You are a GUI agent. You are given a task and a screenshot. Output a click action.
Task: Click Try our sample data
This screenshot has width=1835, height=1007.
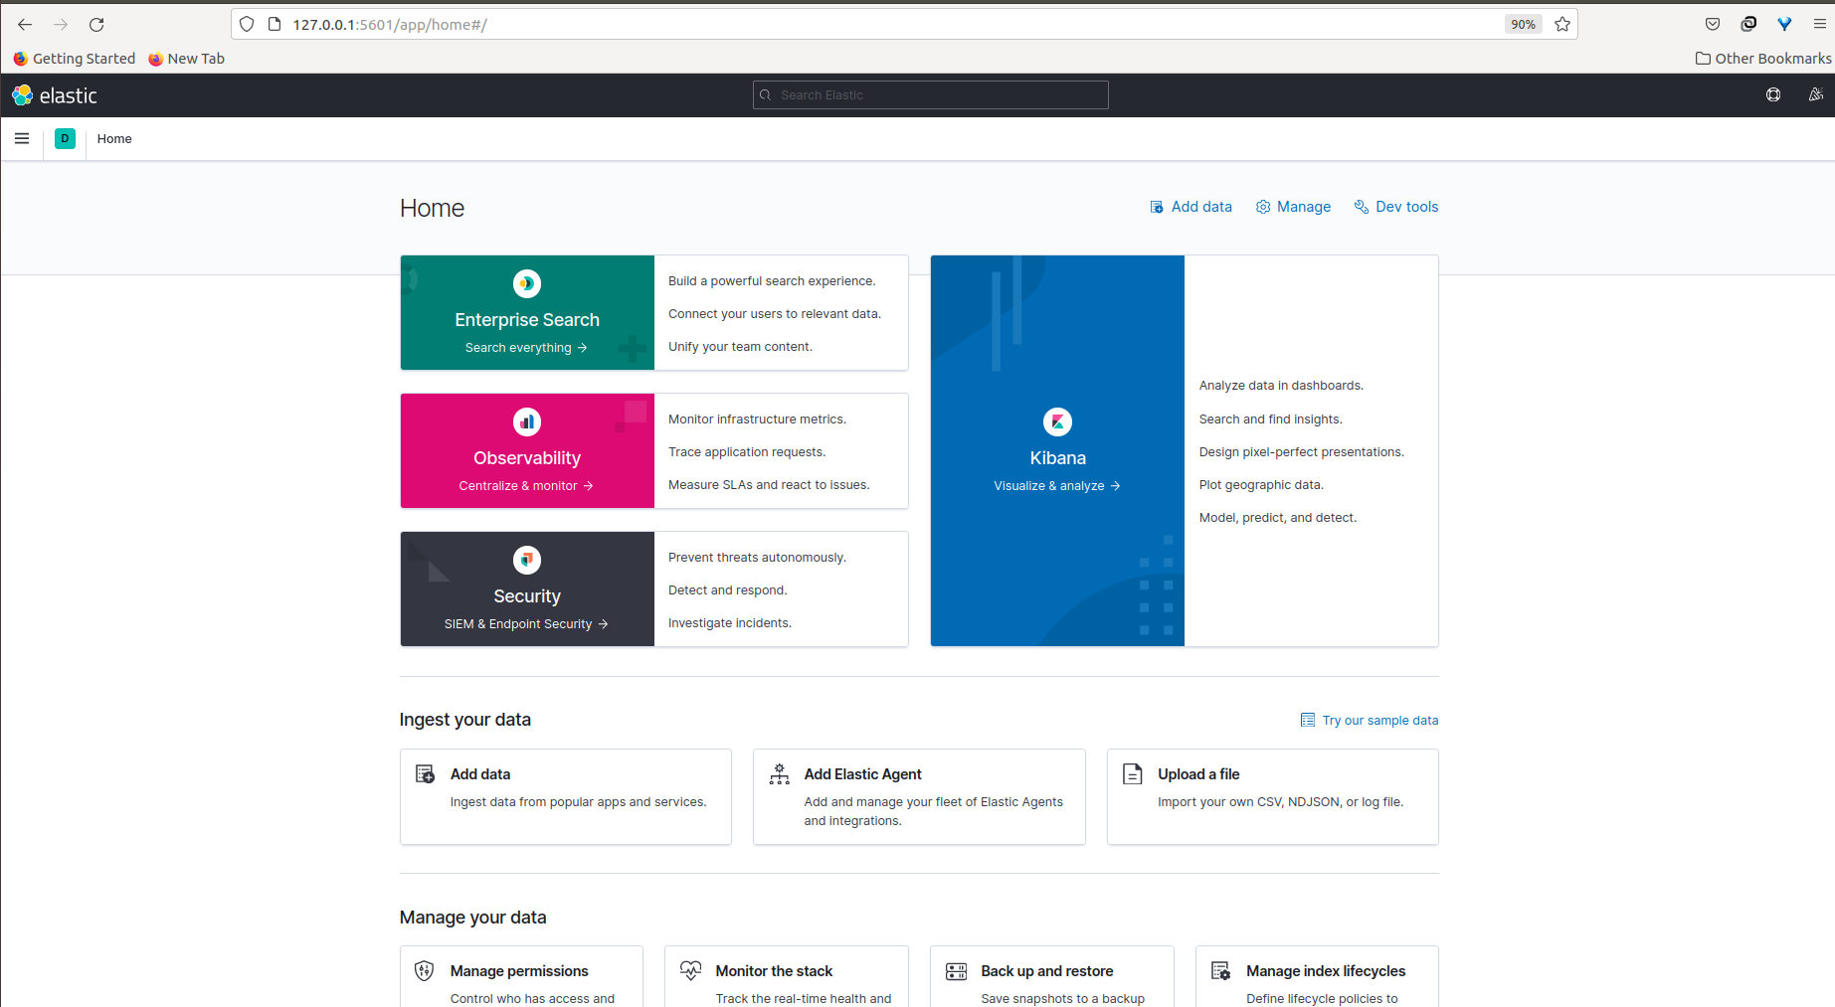1370,721
